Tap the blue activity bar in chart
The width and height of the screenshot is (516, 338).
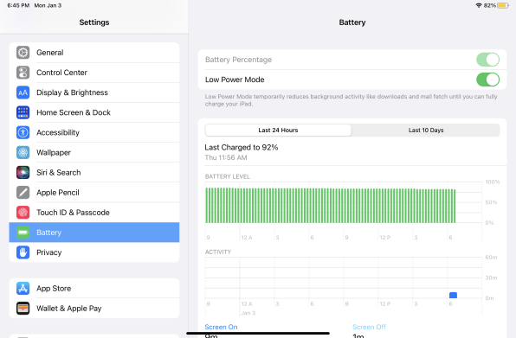[453, 296]
